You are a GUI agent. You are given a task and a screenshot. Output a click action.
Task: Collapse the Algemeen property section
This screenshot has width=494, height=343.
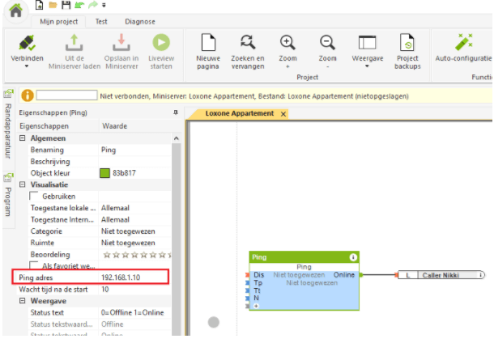(23, 139)
